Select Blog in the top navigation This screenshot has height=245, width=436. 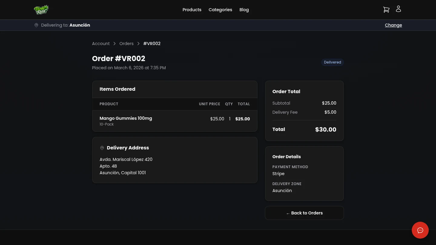pos(244,10)
